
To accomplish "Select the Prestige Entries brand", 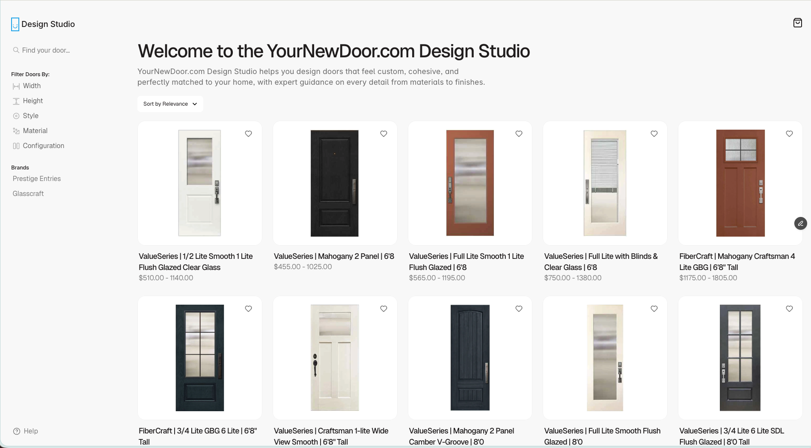I will coord(37,178).
